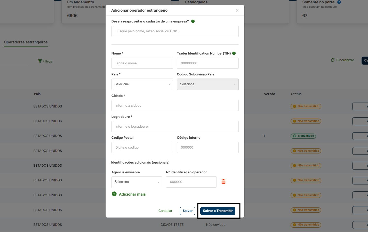Click the company search field
The height and width of the screenshot is (232, 368).
click(x=175, y=31)
